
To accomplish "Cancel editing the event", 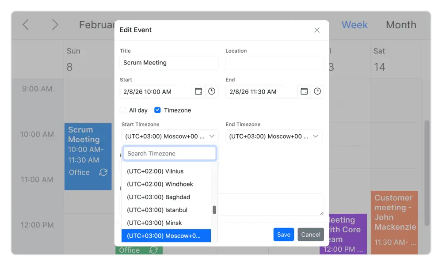I will pos(310,235).
